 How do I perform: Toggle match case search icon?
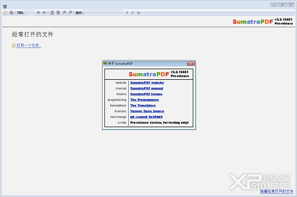(139, 13)
